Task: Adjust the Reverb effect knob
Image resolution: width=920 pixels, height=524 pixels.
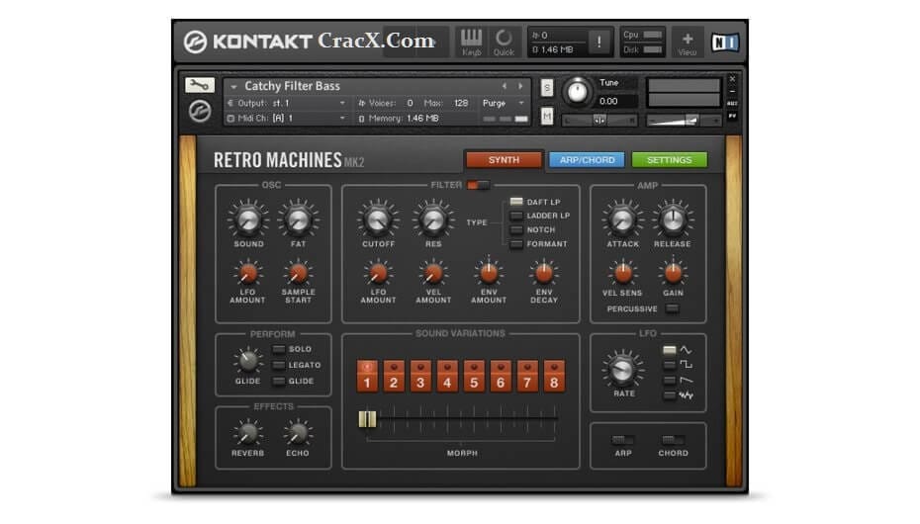Action: 247,433
